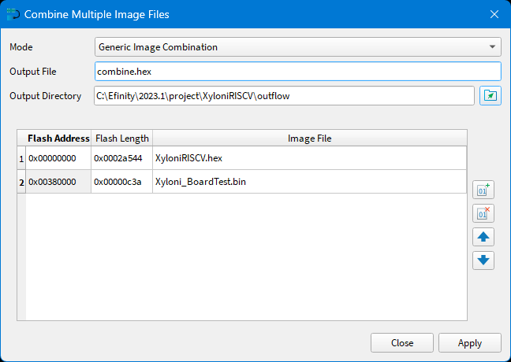Select the XyloniRISCV.hex image file cell
Viewport: 511px width, 362px height.
tap(309, 157)
